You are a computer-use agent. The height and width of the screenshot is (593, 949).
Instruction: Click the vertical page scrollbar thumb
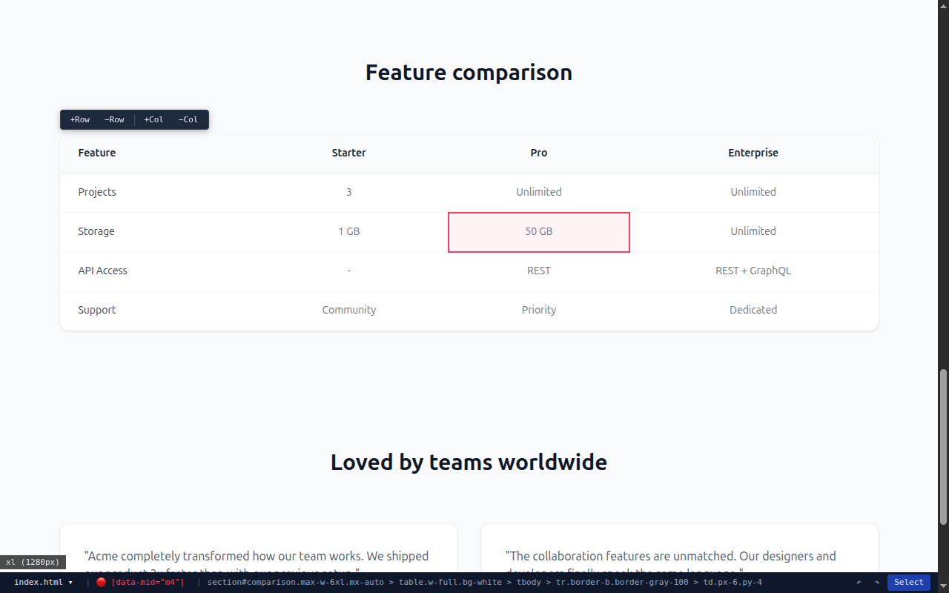[943, 446]
